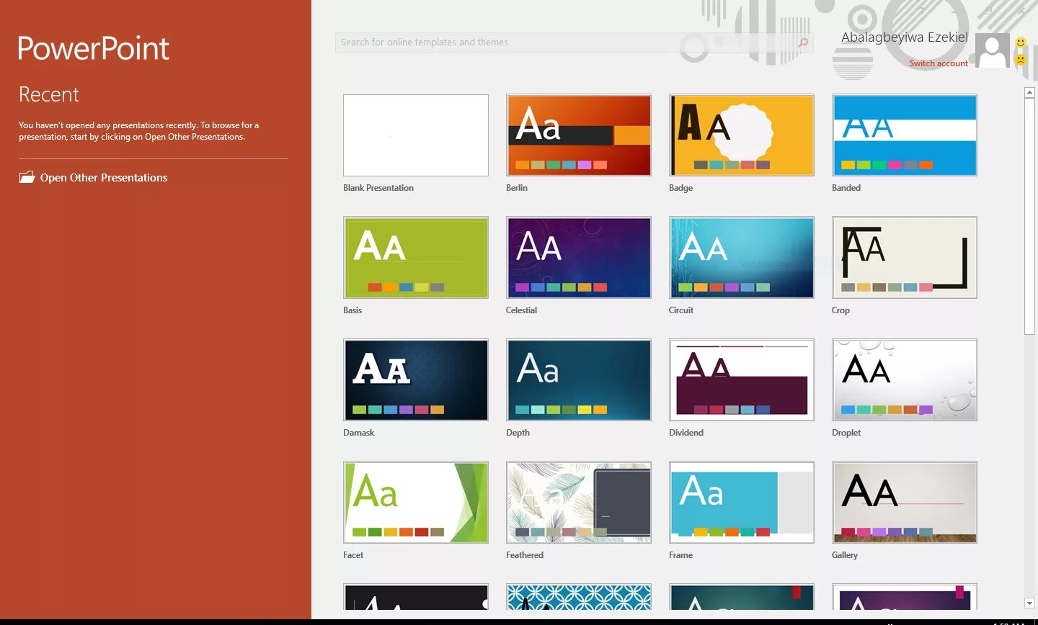The height and width of the screenshot is (625, 1038).
Task: Focus the online templates search box
Action: (574, 42)
